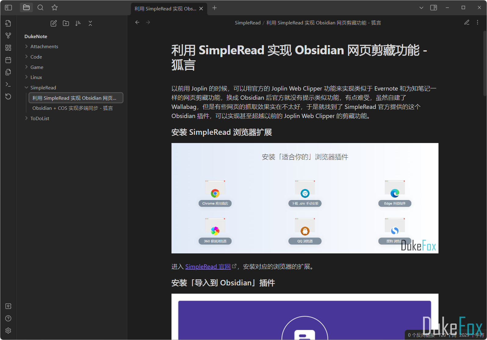Click the backlinks count in status bar
The height and width of the screenshot is (340, 487).
pyautogui.click(x=421, y=335)
